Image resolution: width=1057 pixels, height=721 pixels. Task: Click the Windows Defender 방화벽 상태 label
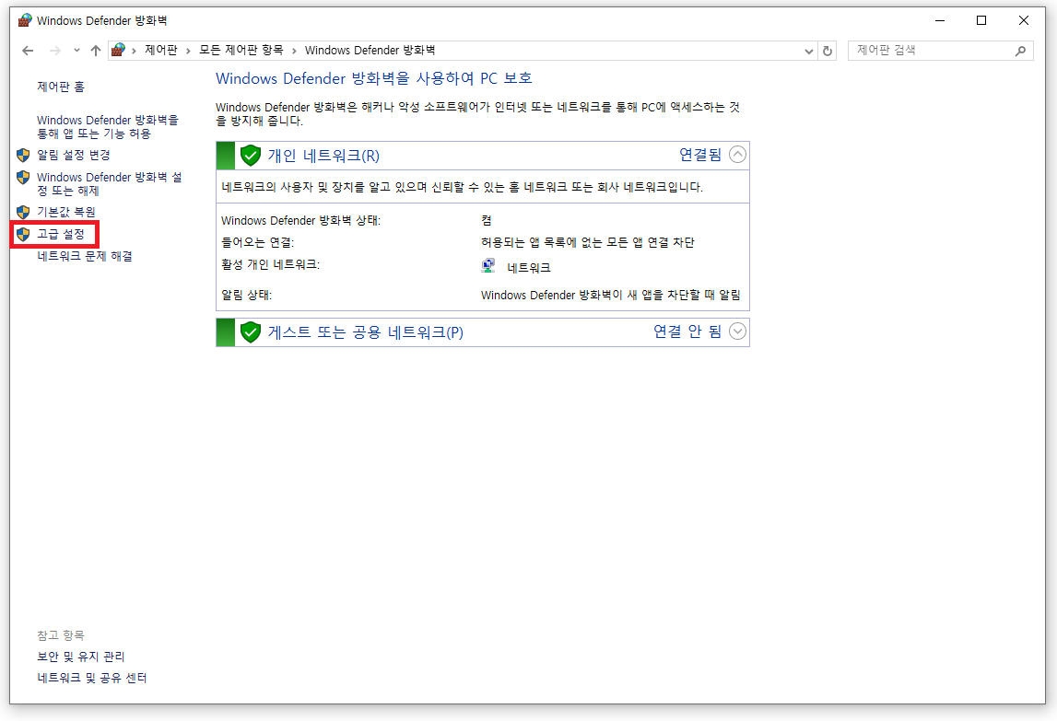[x=300, y=221]
